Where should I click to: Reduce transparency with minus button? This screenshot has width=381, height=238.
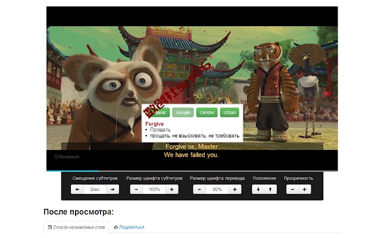tap(292, 189)
